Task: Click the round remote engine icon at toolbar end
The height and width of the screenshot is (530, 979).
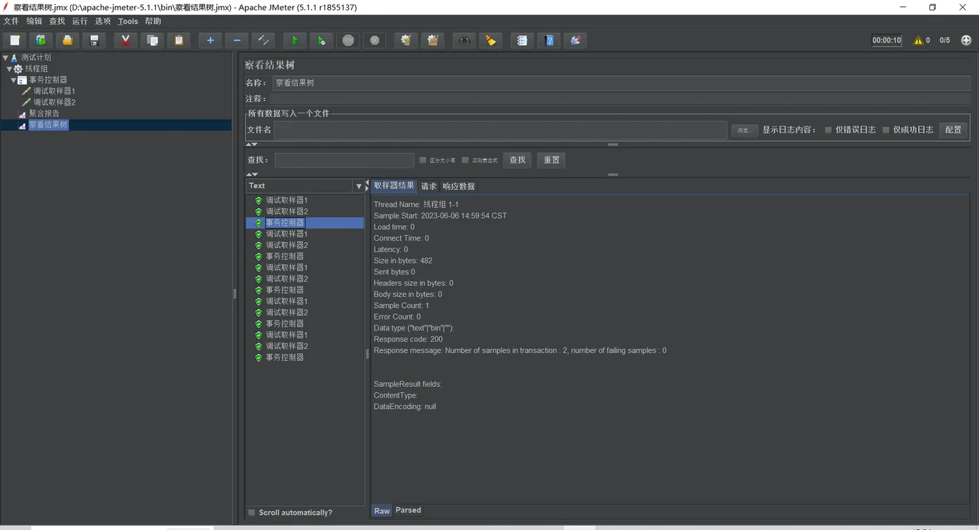Action: (966, 41)
